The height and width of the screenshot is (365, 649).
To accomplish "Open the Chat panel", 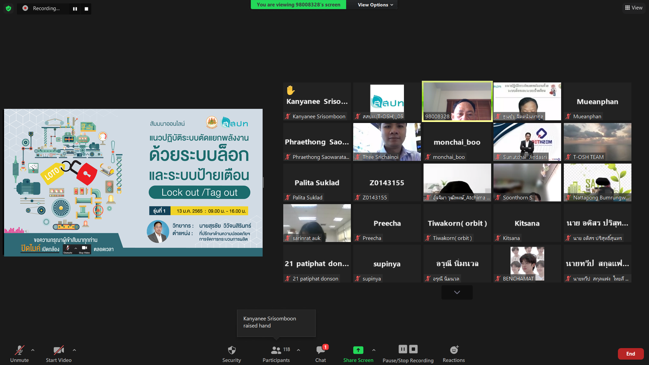I will click(320, 354).
